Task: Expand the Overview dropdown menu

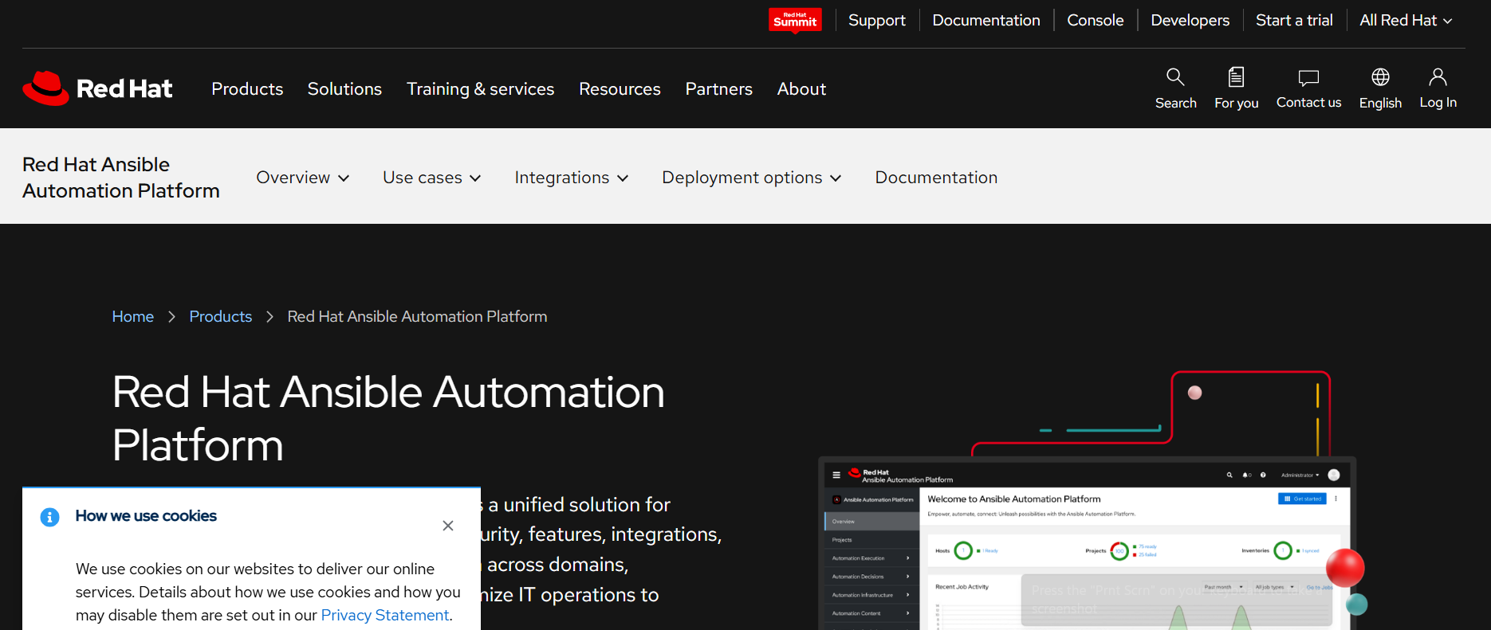Action: click(x=302, y=178)
